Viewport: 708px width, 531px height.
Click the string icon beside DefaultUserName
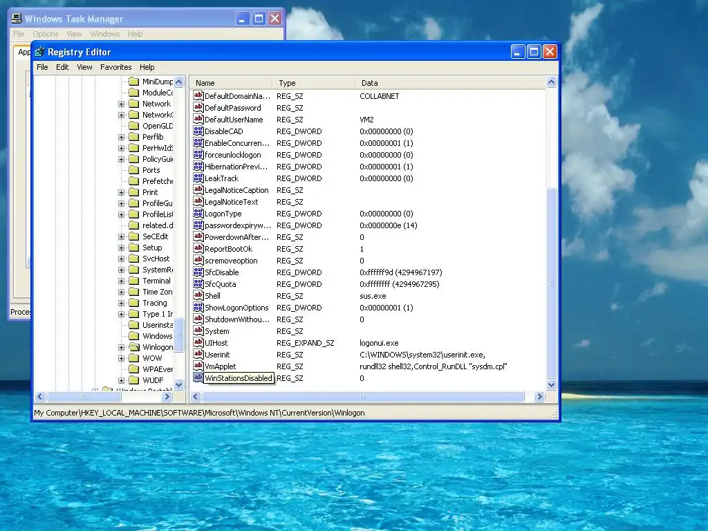[198, 119]
